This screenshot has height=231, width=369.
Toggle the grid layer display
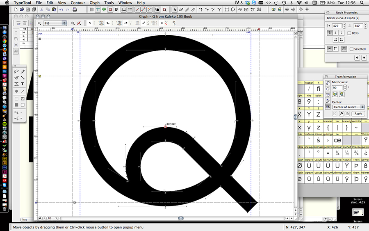coord(91,9)
